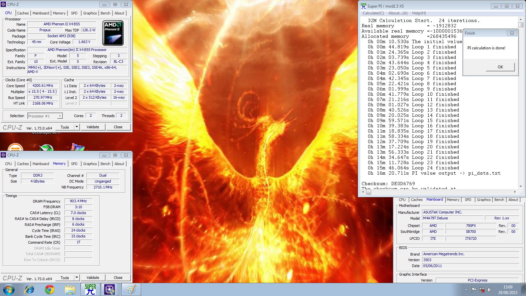Screen dimensions: 526x296
Task: Click Tools button in top CPU-Z window
Action: [x=65, y=127]
